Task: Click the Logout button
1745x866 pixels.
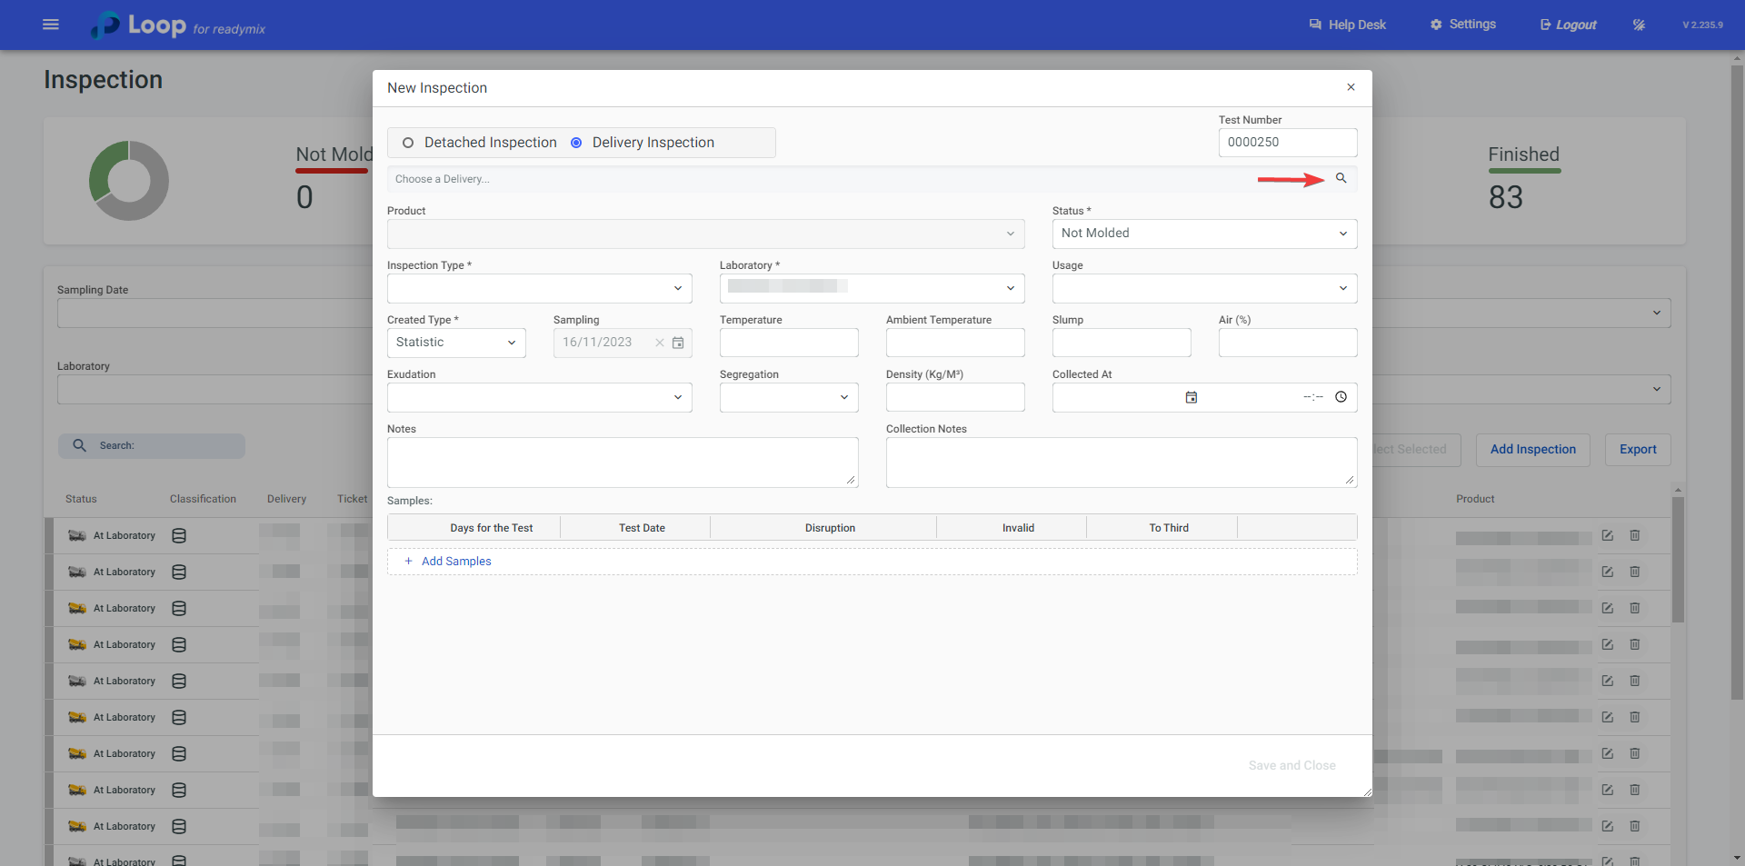Action: (1568, 25)
